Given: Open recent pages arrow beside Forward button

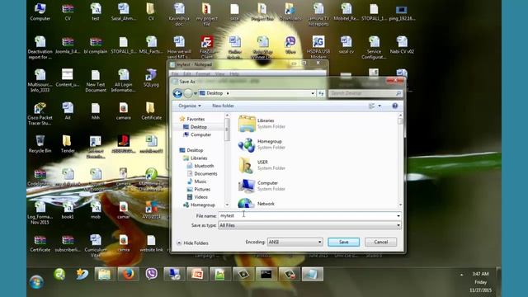Looking at the screenshot, I should (x=196, y=93).
